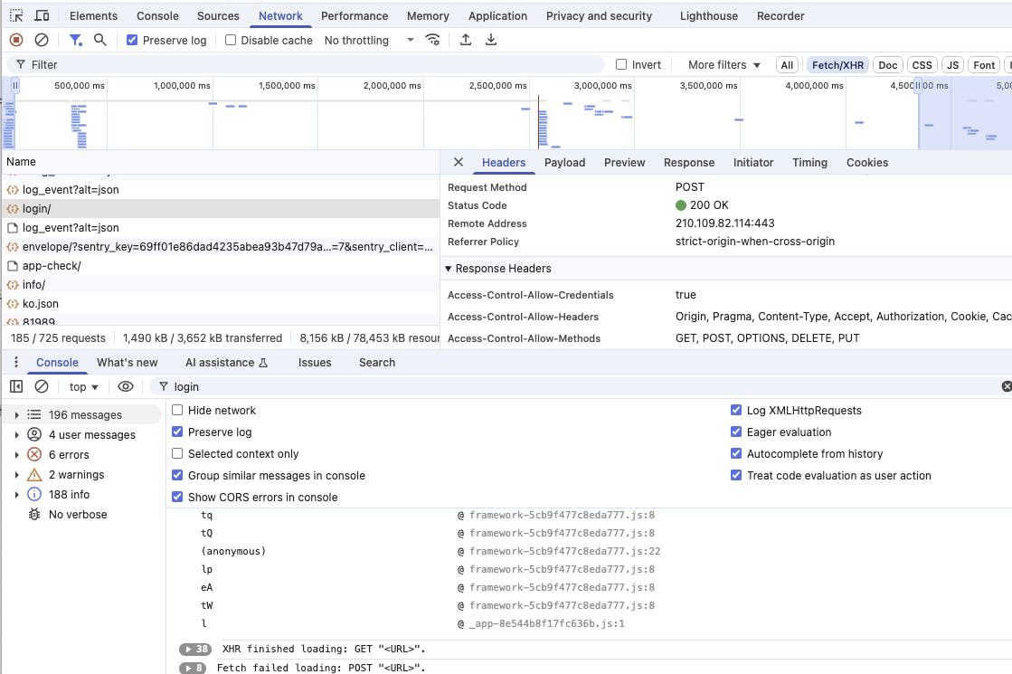Enable Hide network checkbox
The height and width of the screenshot is (674, 1012).
177,410
